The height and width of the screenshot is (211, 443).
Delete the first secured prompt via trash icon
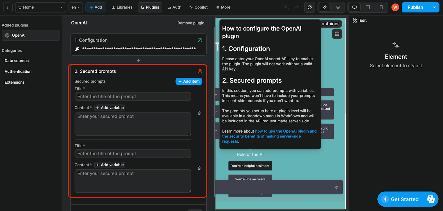(199, 113)
